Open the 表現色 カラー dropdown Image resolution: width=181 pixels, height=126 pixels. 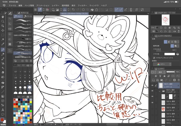point(162,64)
